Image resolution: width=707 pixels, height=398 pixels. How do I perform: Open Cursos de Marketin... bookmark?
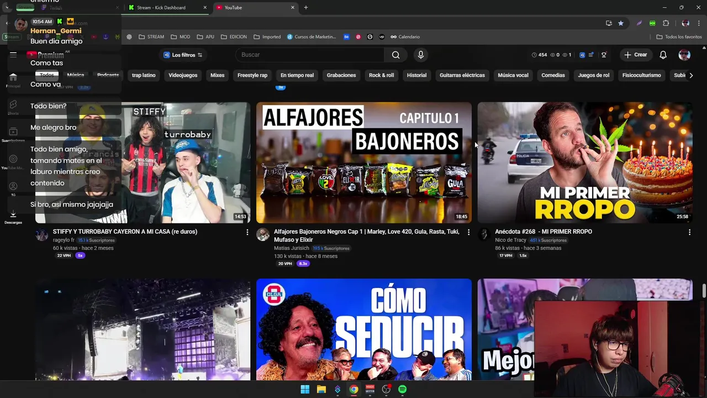point(312,36)
